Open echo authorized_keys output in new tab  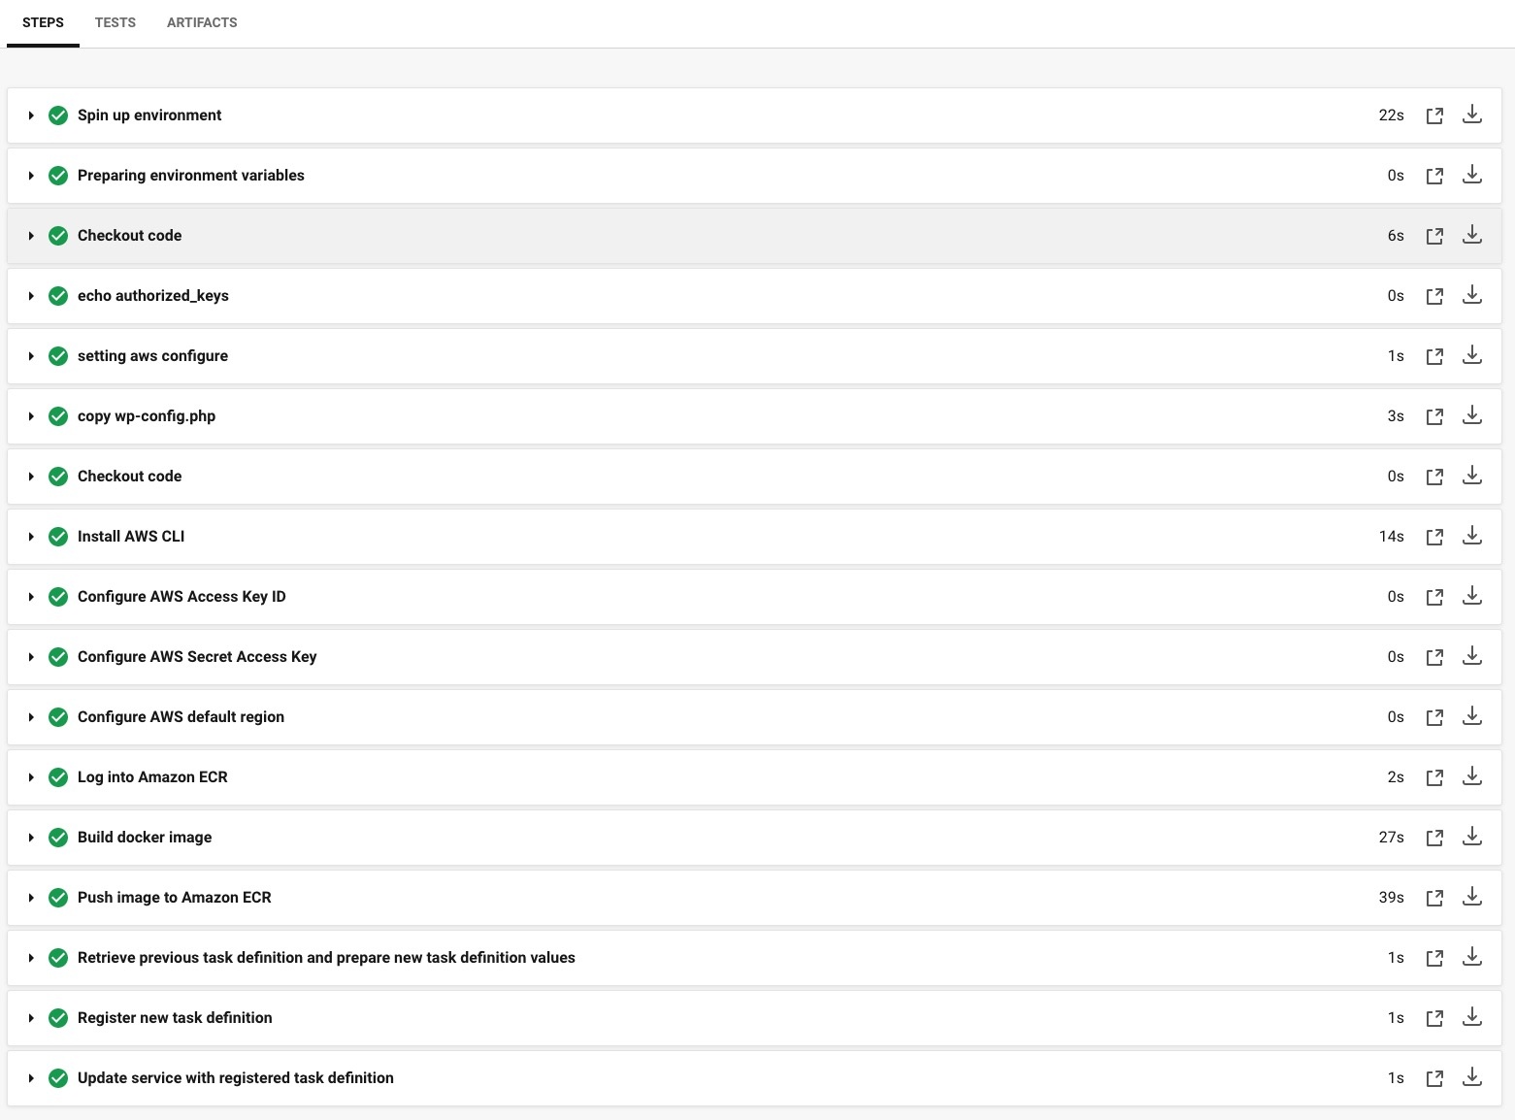click(1434, 296)
